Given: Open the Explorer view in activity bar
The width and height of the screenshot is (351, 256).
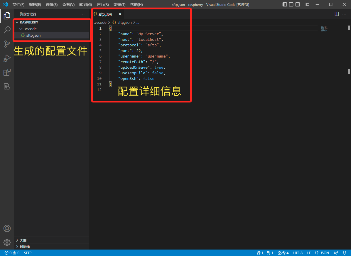Looking at the screenshot, I should (7, 16).
